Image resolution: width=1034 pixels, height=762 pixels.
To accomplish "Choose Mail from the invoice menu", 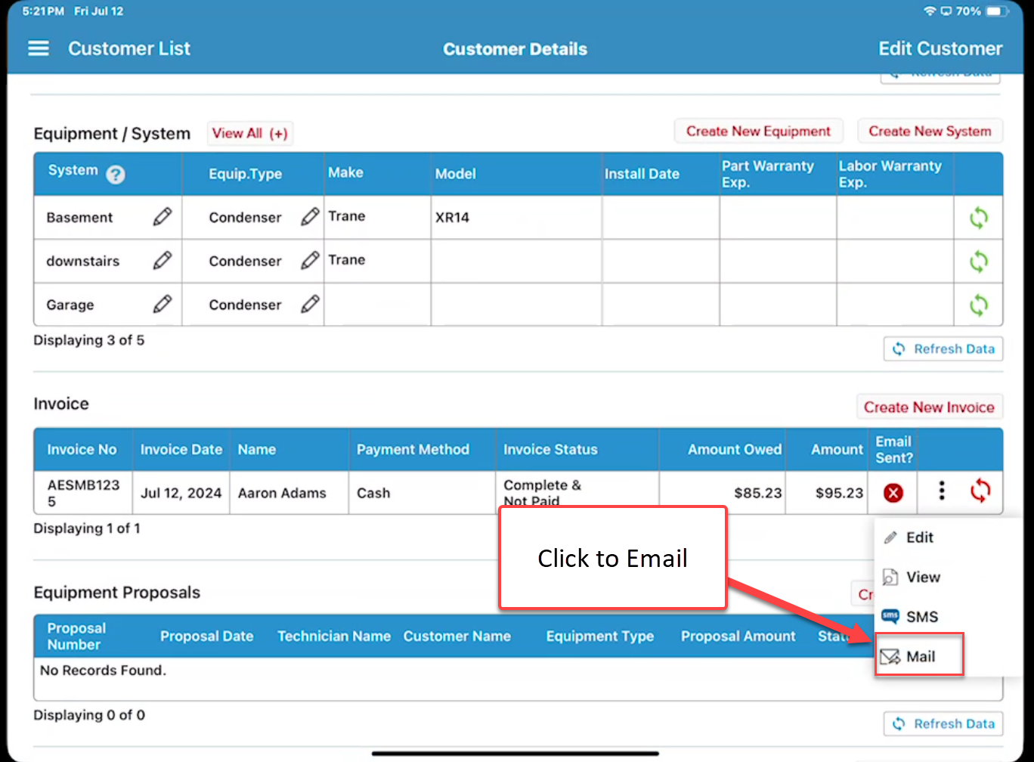I will click(919, 655).
